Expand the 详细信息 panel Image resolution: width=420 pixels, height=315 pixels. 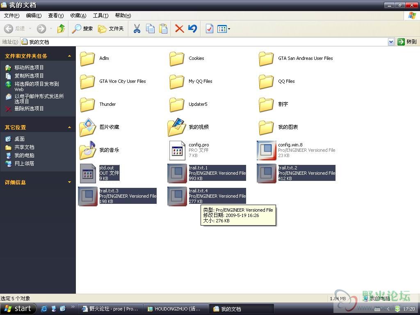click(x=69, y=182)
